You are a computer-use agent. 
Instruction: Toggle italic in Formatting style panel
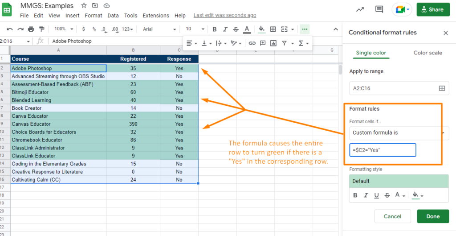coord(366,195)
